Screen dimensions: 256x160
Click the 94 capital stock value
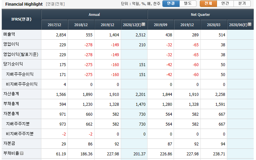[223, 144]
